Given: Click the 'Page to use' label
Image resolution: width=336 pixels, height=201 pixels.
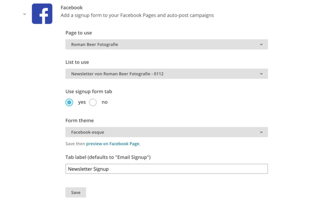Looking at the screenshot, I should [79, 33].
